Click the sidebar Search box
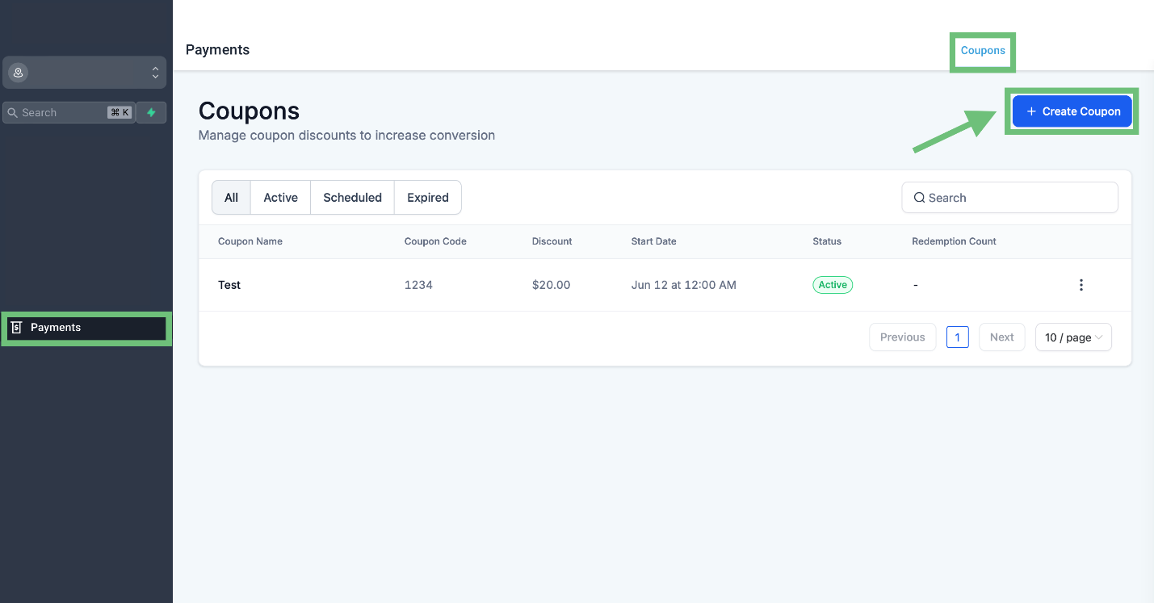The image size is (1154, 603). [x=68, y=113]
